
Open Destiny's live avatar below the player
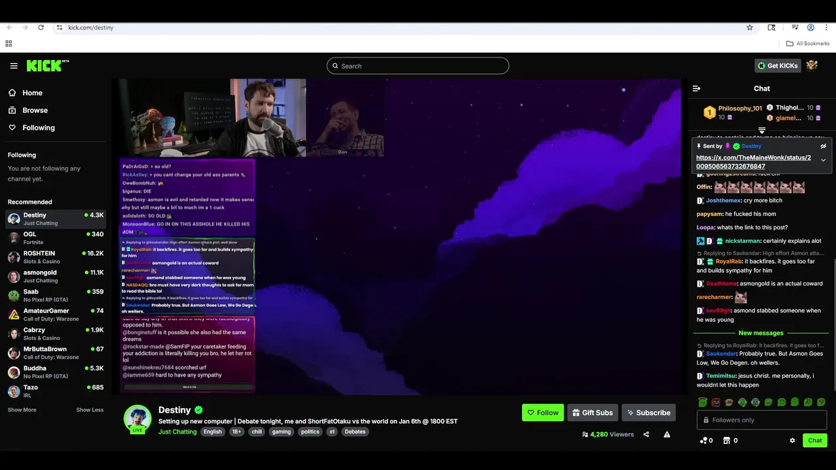138,419
